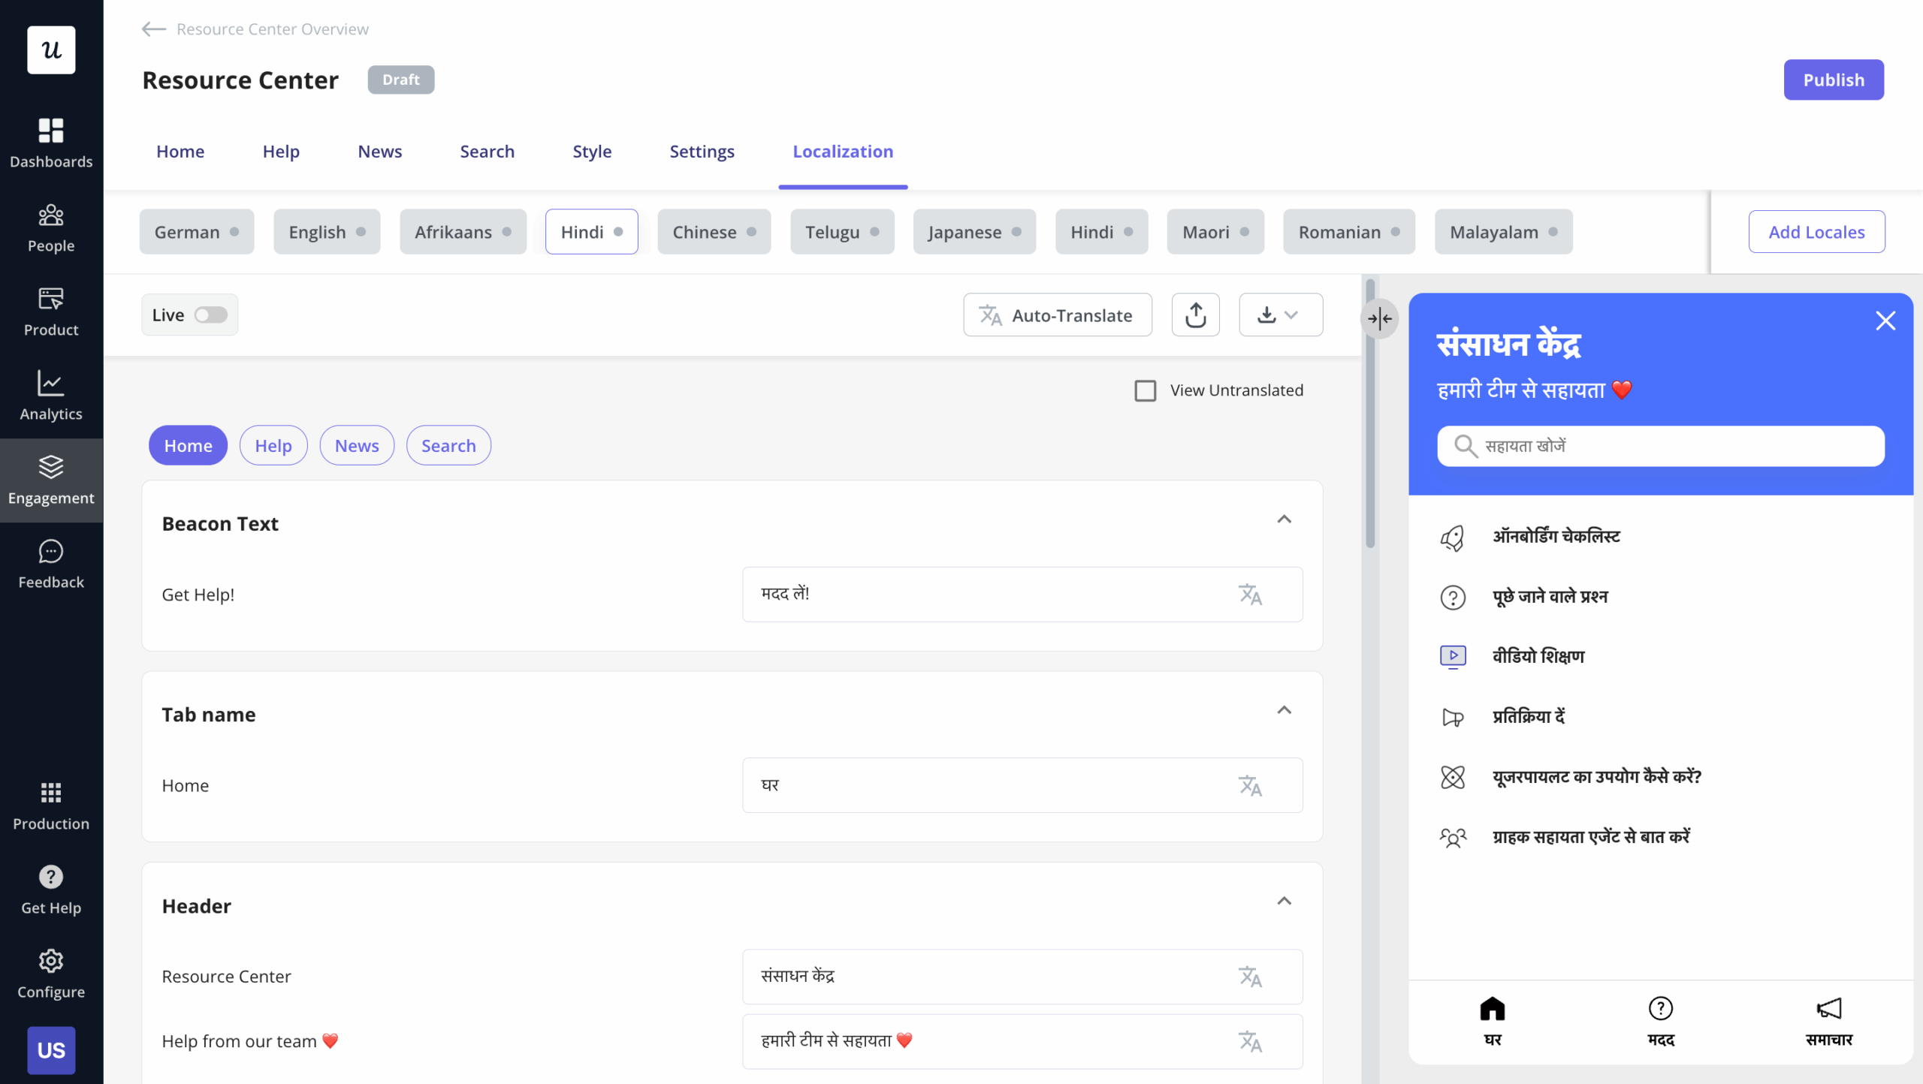Click the translate icon beside मदद लें! field
Image resolution: width=1923 pixels, height=1084 pixels.
[1250, 594]
